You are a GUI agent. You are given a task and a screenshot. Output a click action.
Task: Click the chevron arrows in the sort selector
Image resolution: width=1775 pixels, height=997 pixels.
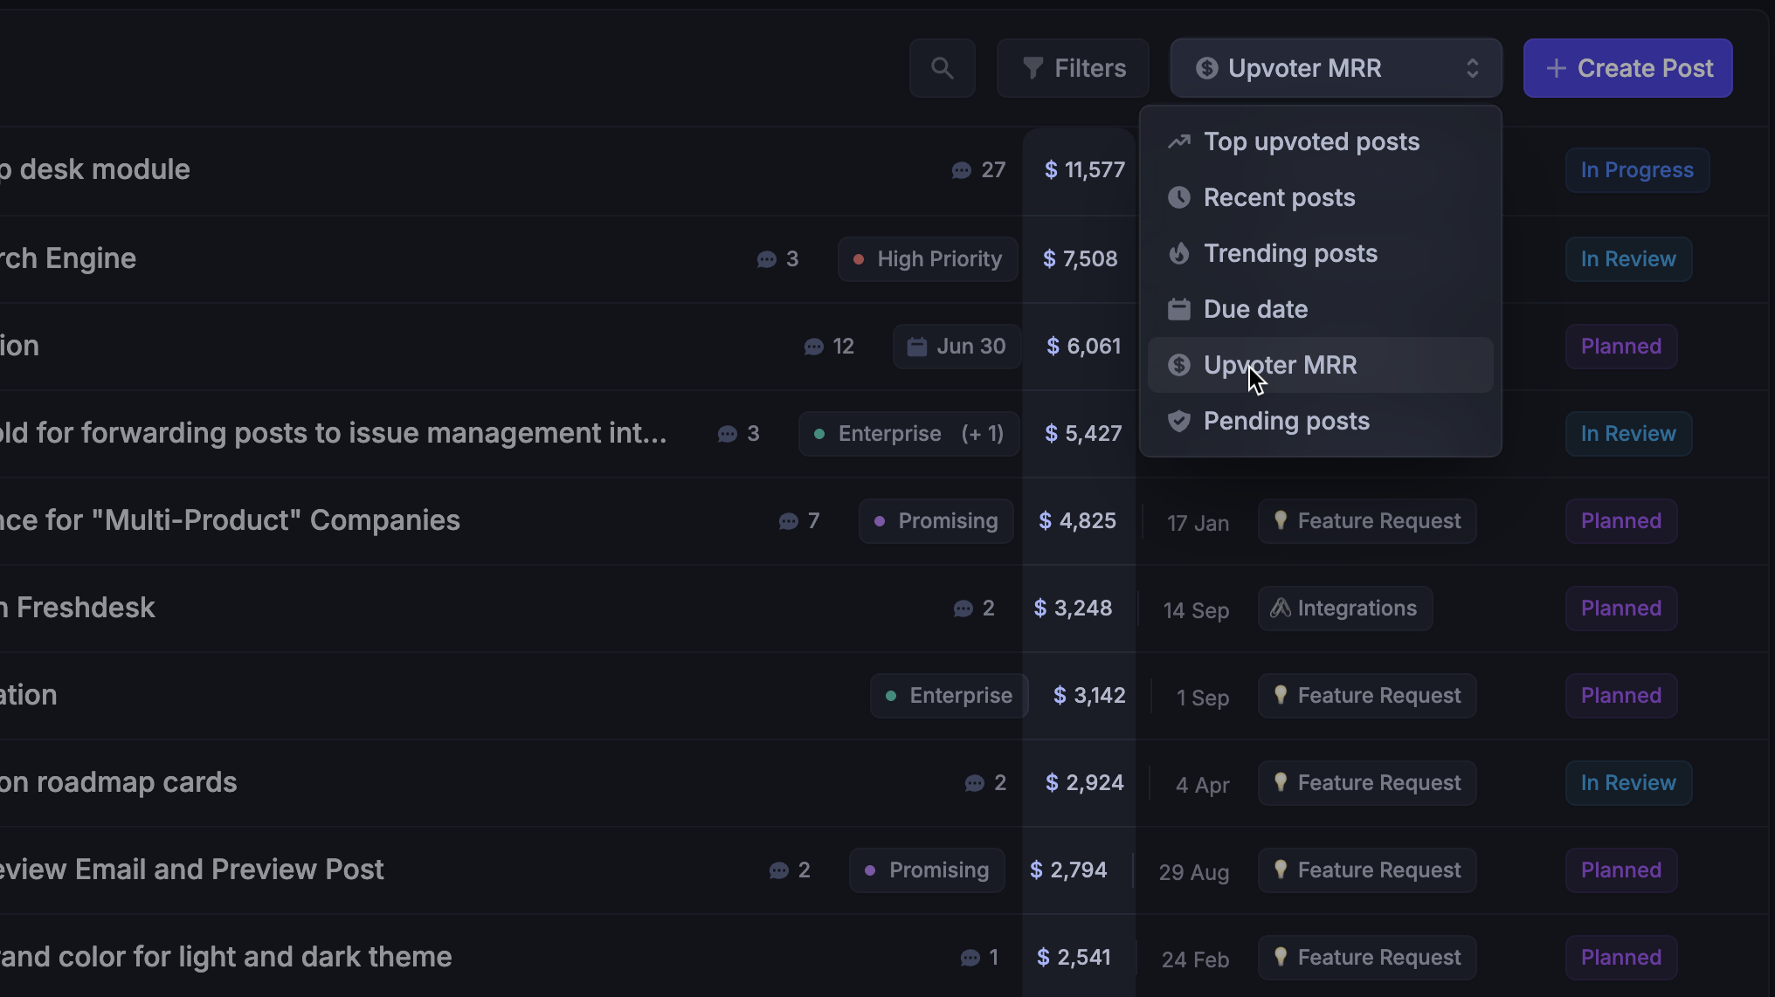pos(1471,67)
